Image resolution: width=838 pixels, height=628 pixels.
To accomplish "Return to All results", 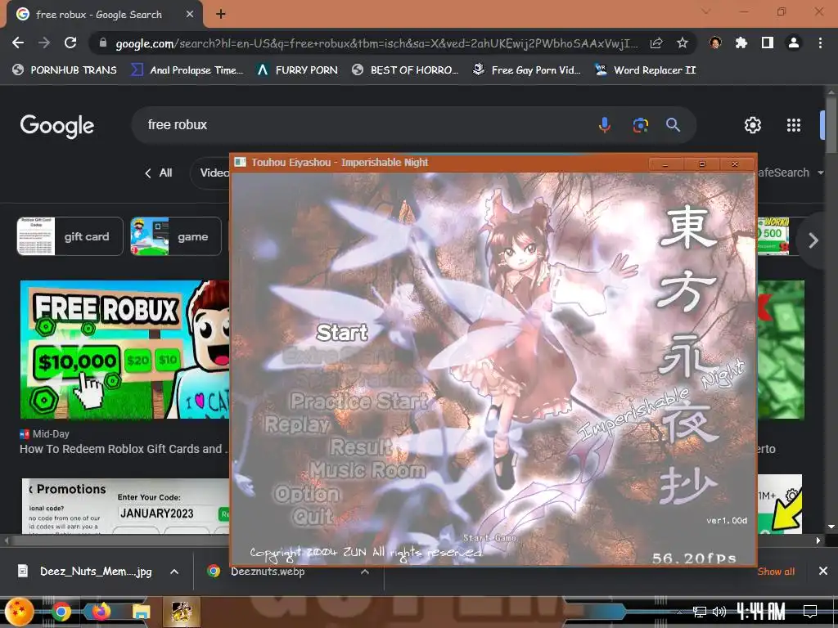I will [159, 173].
